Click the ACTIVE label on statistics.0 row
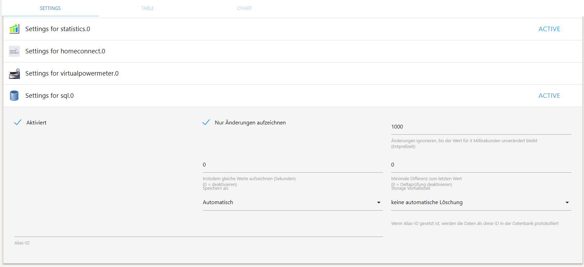 coord(549,29)
